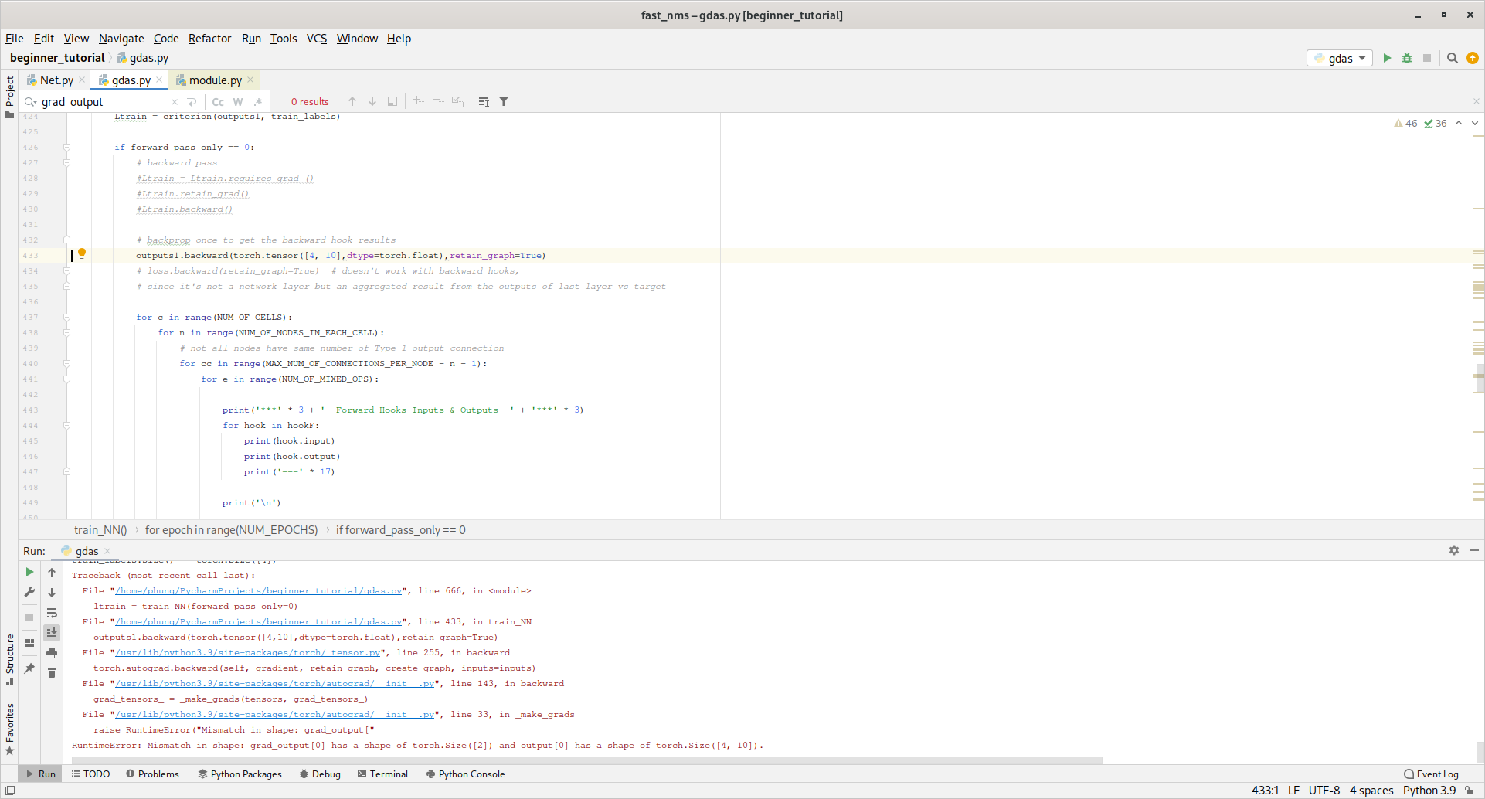Toggle Match Case option in find bar
The image size is (1485, 799).
(218, 101)
